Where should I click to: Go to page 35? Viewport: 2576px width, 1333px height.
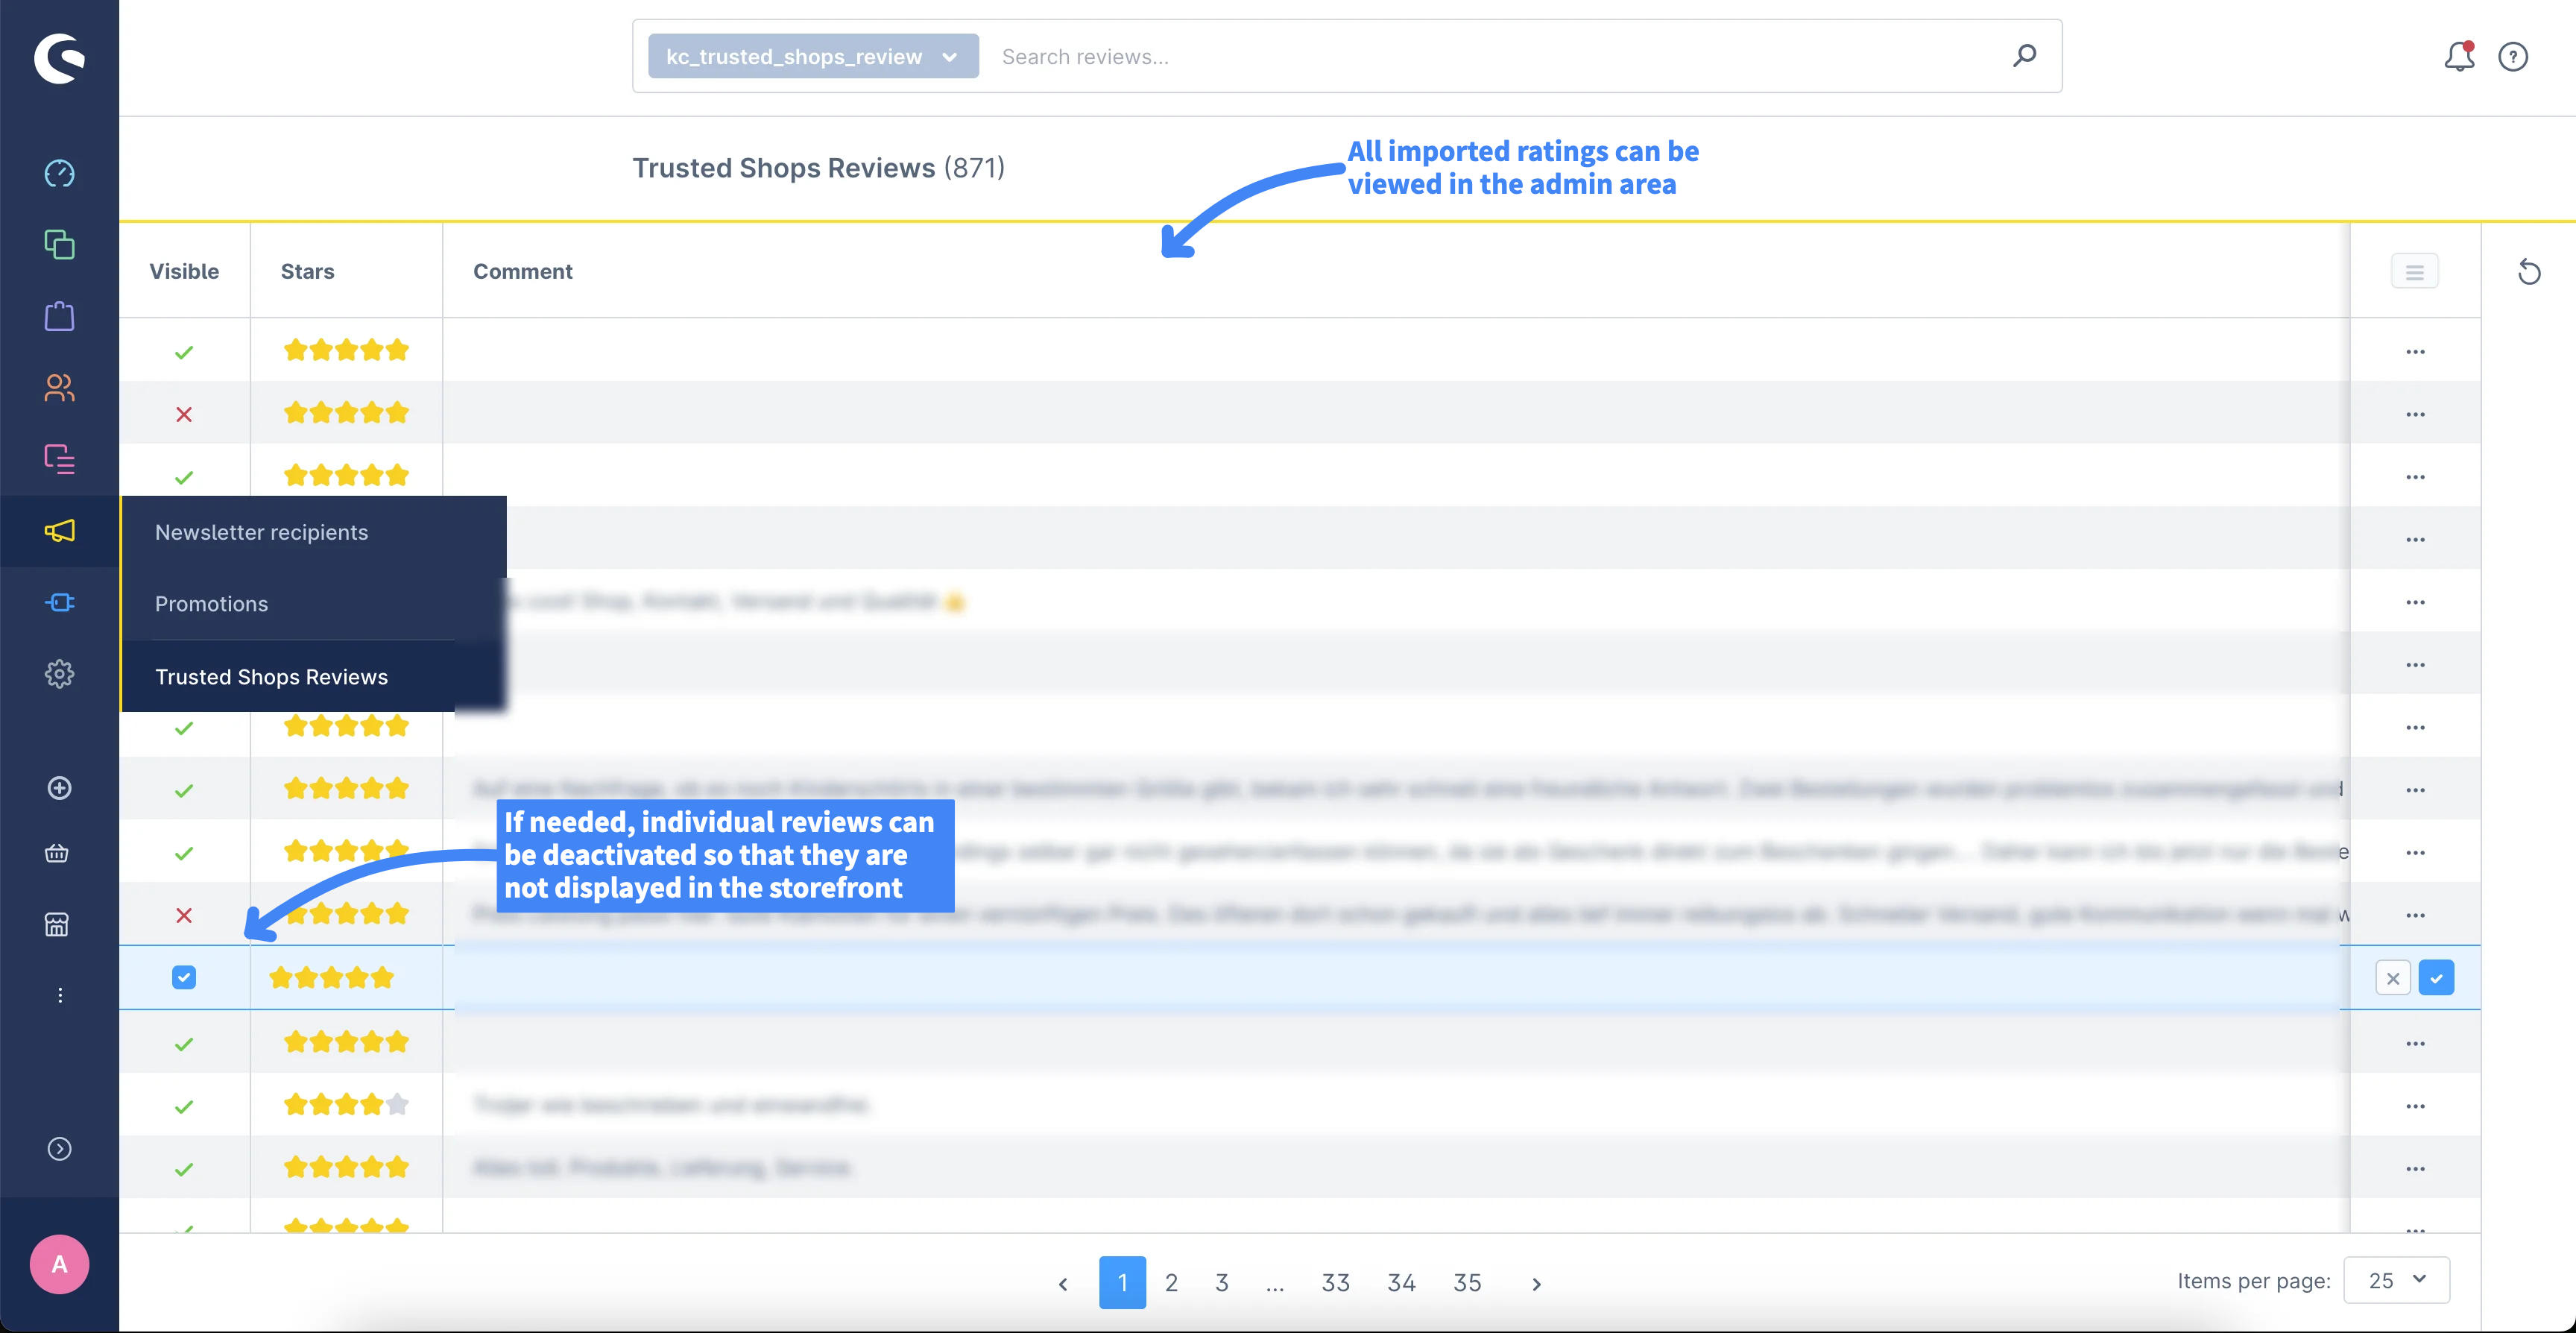tap(1467, 1282)
